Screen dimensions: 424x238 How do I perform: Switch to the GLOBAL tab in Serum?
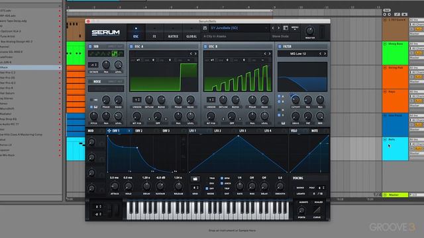coord(191,32)
